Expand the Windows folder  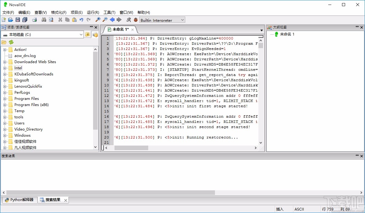(x=4, y=135)
